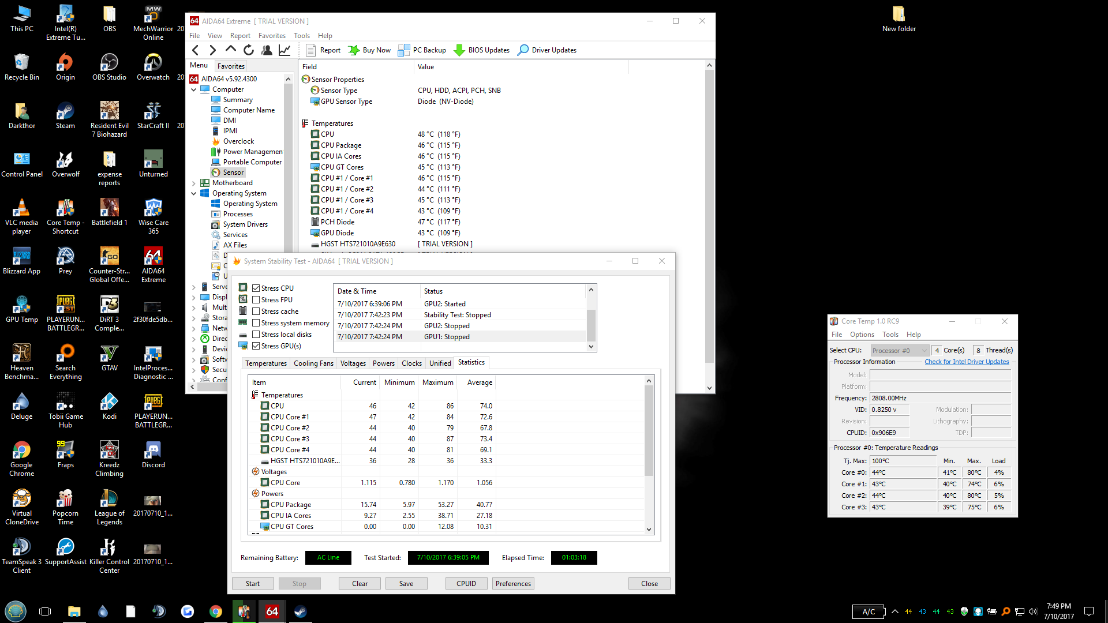
Task: Select the Sensor tree item
Action: pos(228,172)
